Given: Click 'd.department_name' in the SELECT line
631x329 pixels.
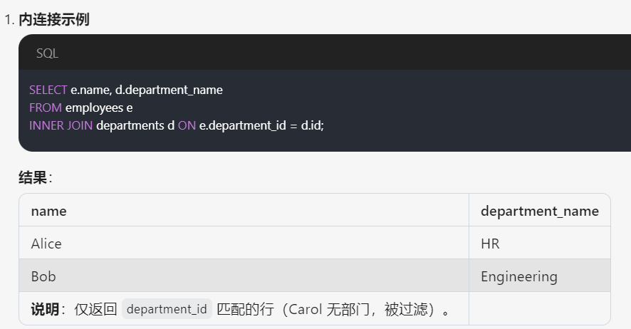Looking at the screenshot, I should [169, 90].
